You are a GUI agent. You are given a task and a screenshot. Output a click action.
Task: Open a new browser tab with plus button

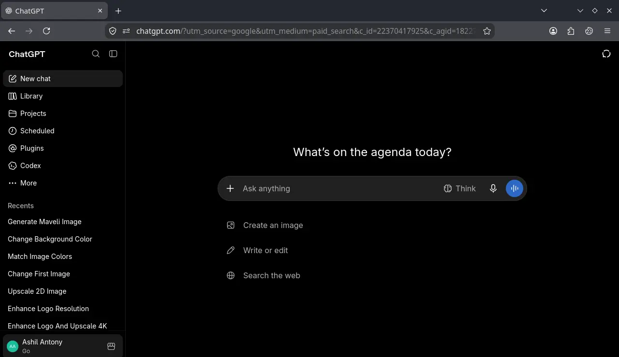(x=118, y=11)
